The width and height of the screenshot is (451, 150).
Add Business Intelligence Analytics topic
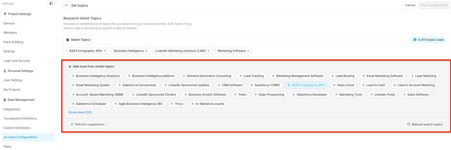point(96,76)
